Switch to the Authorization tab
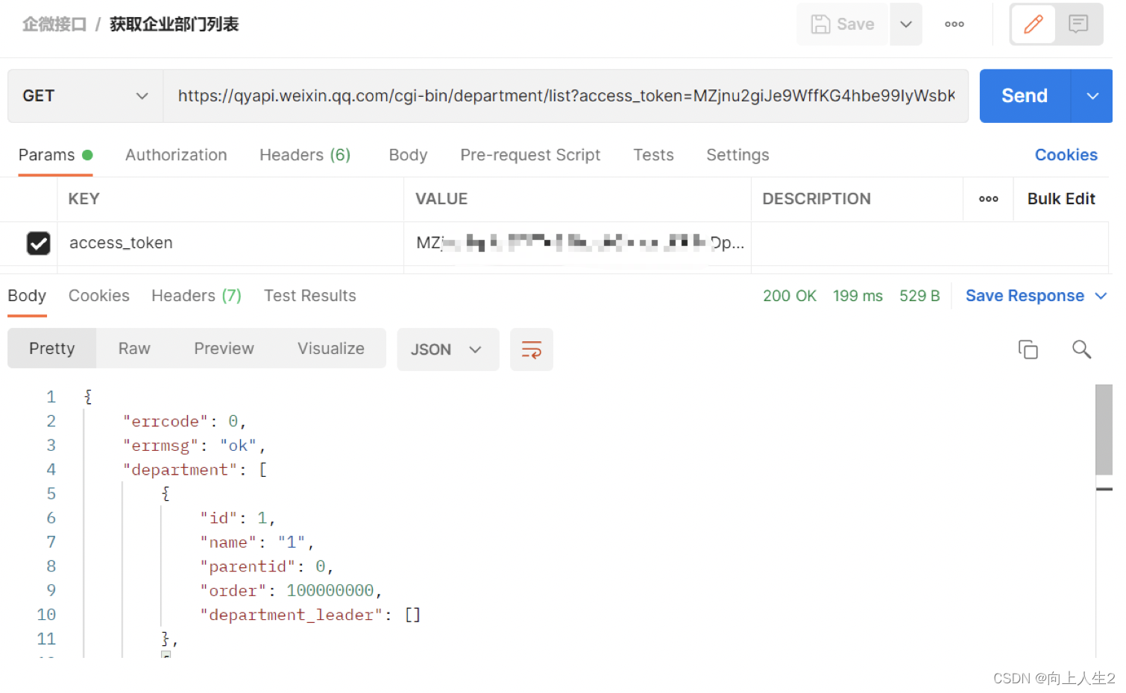Screen dimensions: 1126x693 pos(176,155)
